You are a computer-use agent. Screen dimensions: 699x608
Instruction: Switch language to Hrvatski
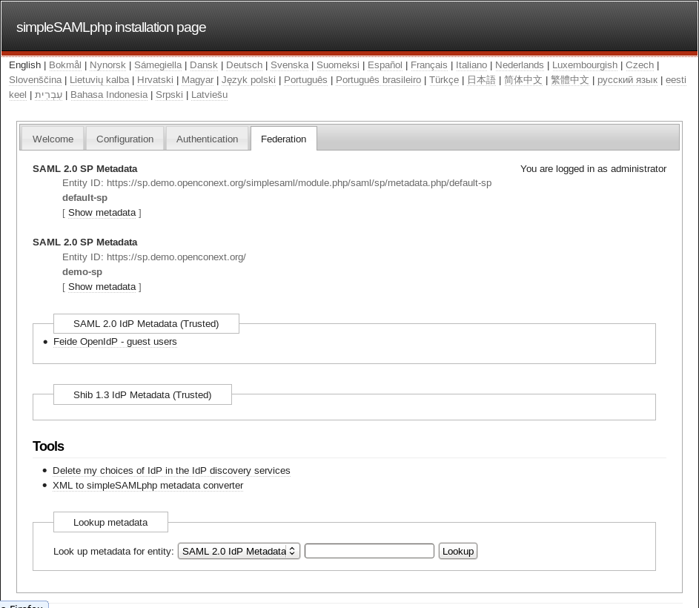point(155,80)
